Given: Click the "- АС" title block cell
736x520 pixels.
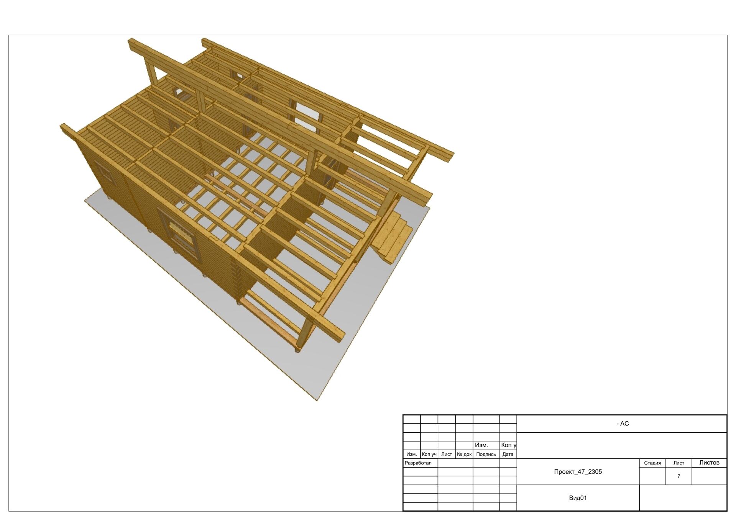Looking at the screenshot, I should coord(622,424).
